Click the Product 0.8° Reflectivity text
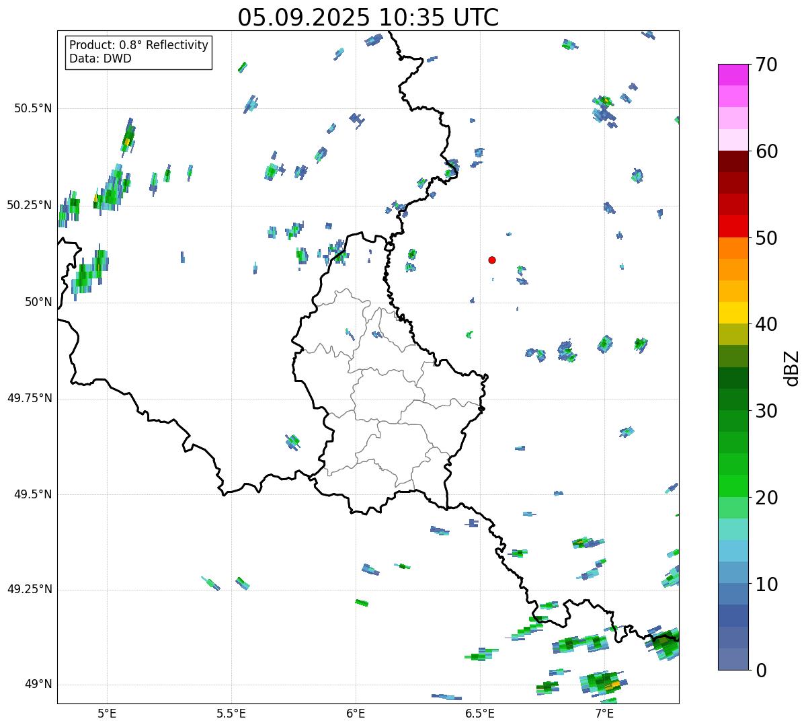Screen dimensions: 808x727 [138, 45]
